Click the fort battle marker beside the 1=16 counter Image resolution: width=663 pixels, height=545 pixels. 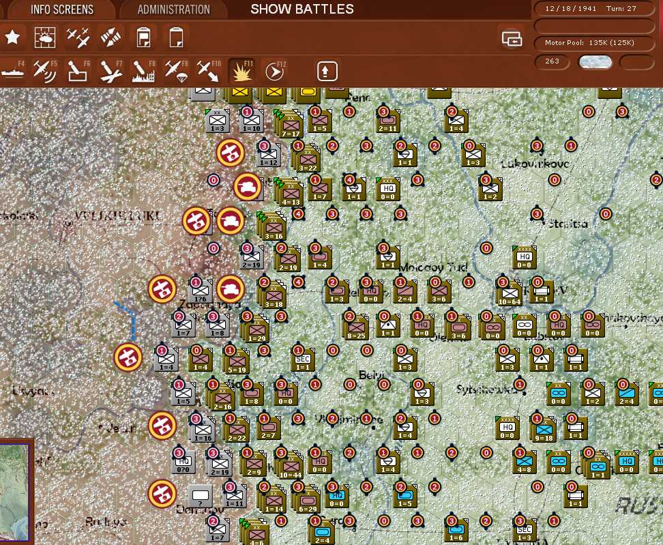[x=162, y=426]
